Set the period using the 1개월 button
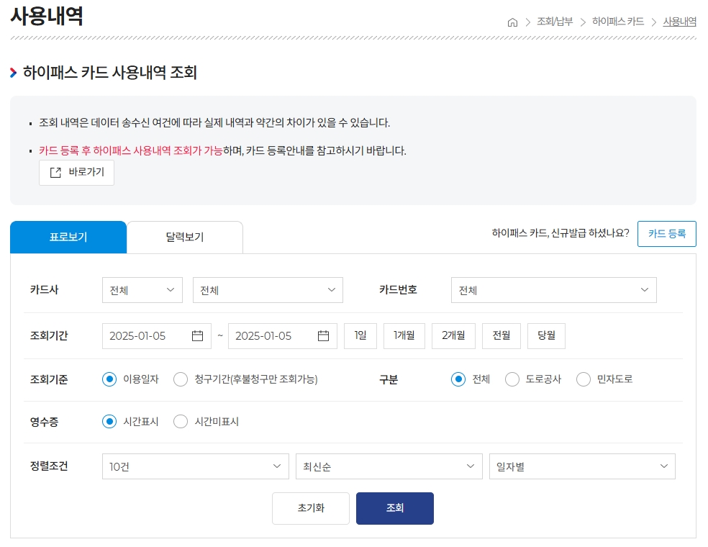708x547 pixels. point(404,335)
